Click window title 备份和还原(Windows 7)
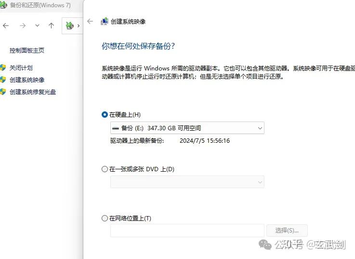 [40, 5]
